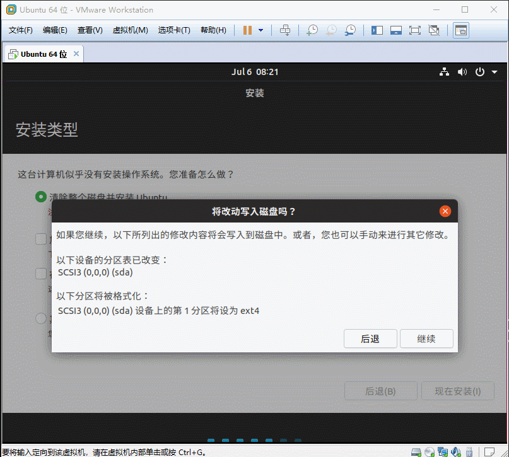Toggle the library sidebar panel
The height and width of the screenshot is (457, 509).
377,30
